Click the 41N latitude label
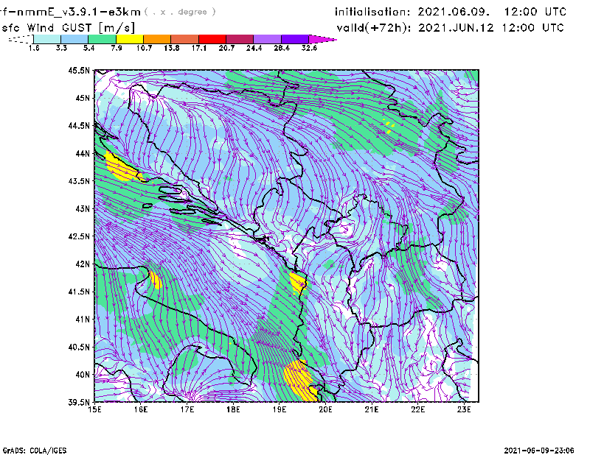Image resolution: width=590 pixels, height=455 pixels. [83, 320]
